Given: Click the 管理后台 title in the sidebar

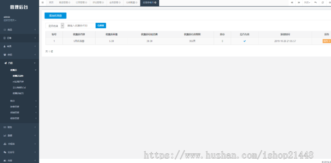Looking at the screenshot, I should 19,7.
